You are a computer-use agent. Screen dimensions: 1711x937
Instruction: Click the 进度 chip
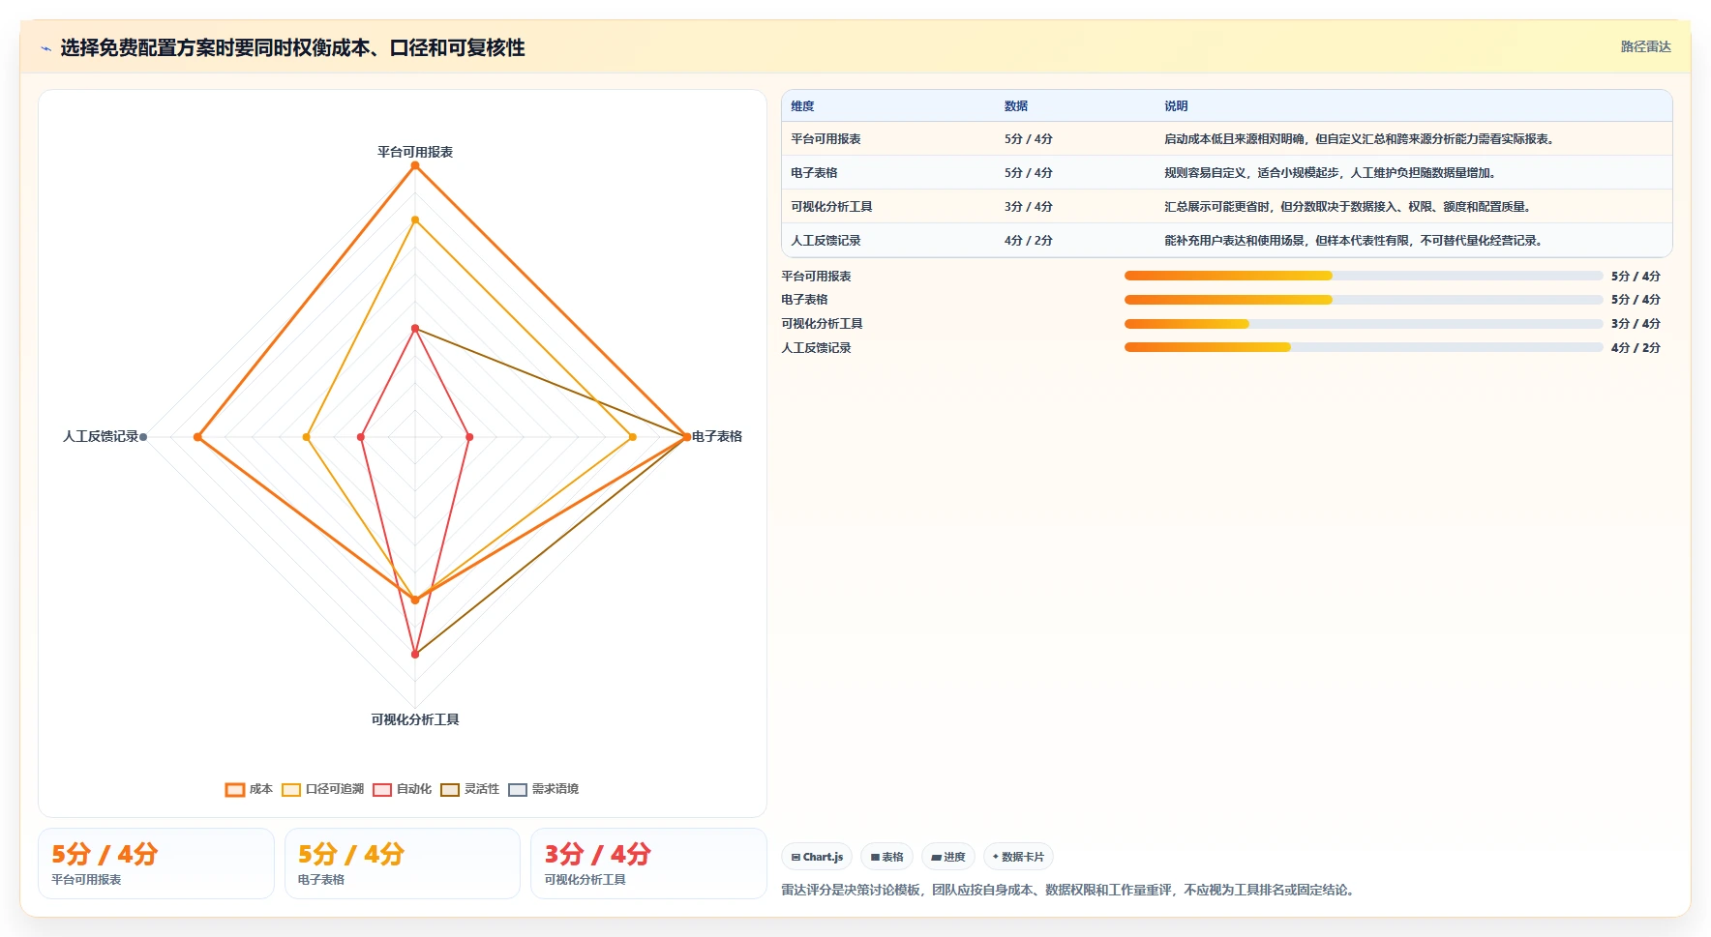coord(948,857)
